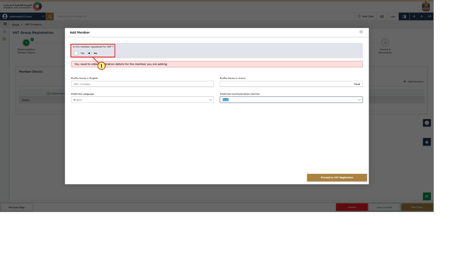
Task: Click the home icon in sidebar
Action: click(4, 32)
